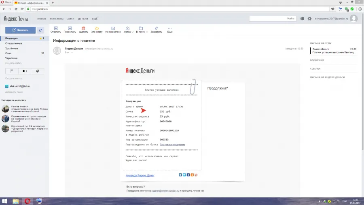The width and height of the screenshot is (364, 205).
Task: Delete the email via Удалить trash icon
Action: tap(83, 28)
